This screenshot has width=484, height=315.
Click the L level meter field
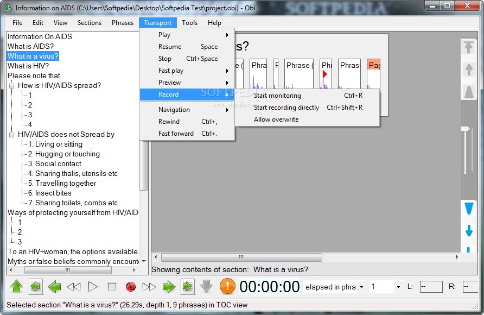click(431, 287)
